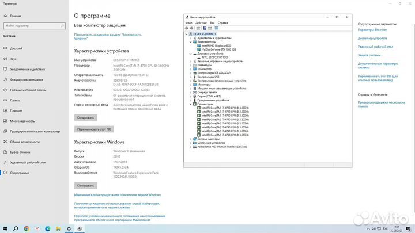The height and width of the screenshot is (233, 415).
Task: Open Диспетчер устройств related link
Action: pyautogui.click(x=372, y=39)
